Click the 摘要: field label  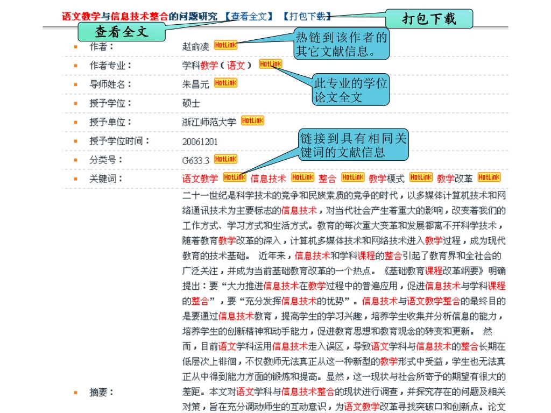102,392
